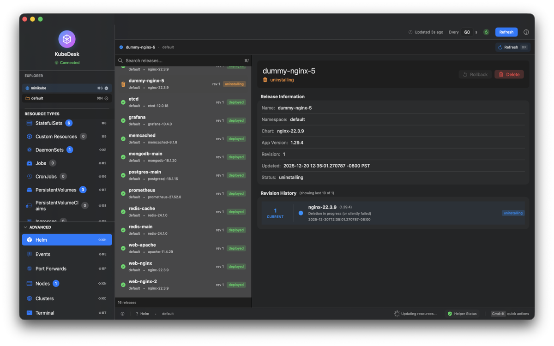This screenshot has height=346, width=554.
Task: Open StatefulSets via its sidebar icon
Action: pos(30,123)
